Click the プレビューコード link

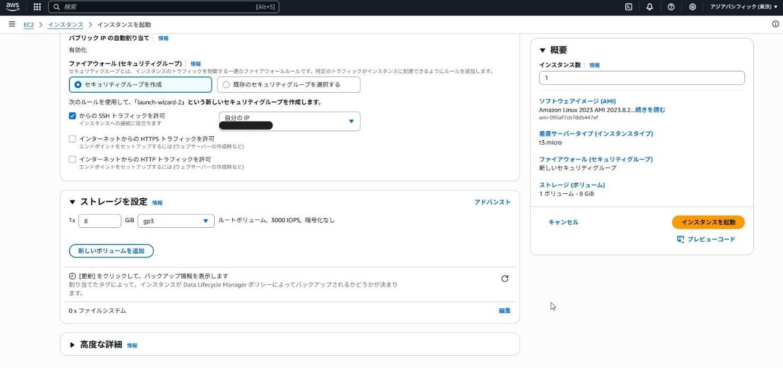[x=711, y=239]
